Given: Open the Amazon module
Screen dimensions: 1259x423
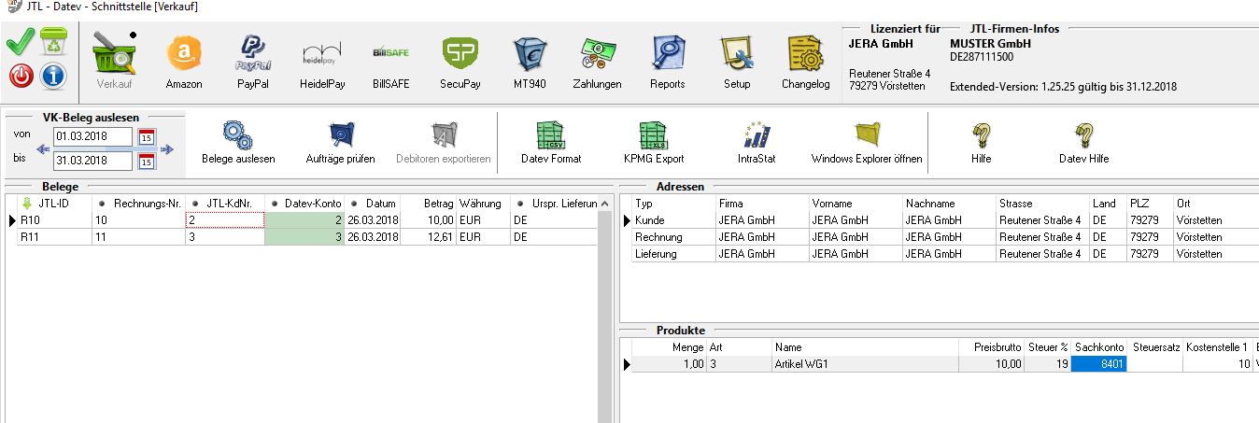Looking at the screenshot, I should (184, 62).
